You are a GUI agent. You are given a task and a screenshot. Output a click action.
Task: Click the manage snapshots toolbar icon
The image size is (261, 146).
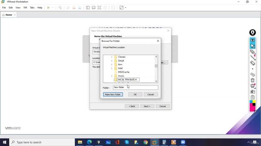tap(80, 8)
